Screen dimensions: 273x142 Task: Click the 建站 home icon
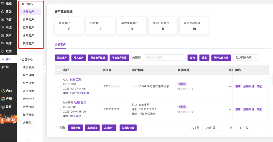[3, 12]
